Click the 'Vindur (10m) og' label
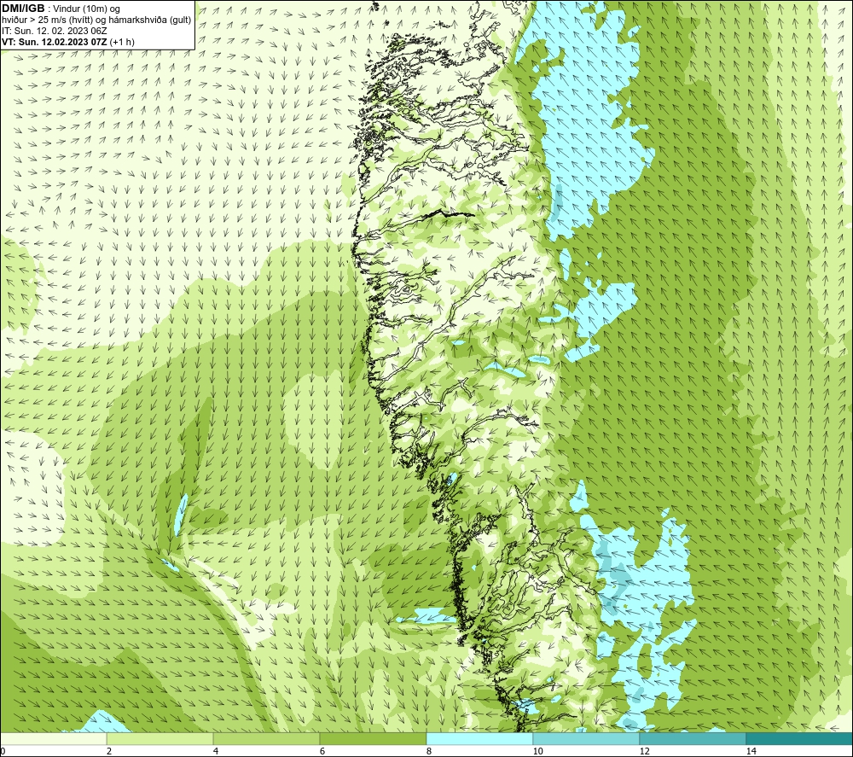The image size is (853, 757). [x=86, y=9]
